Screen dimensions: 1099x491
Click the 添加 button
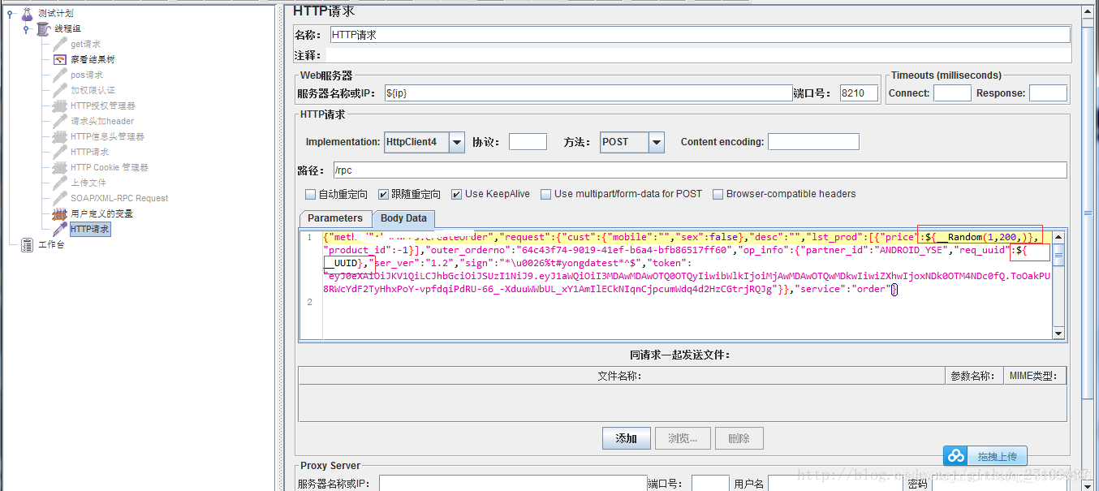click(627, 438)
